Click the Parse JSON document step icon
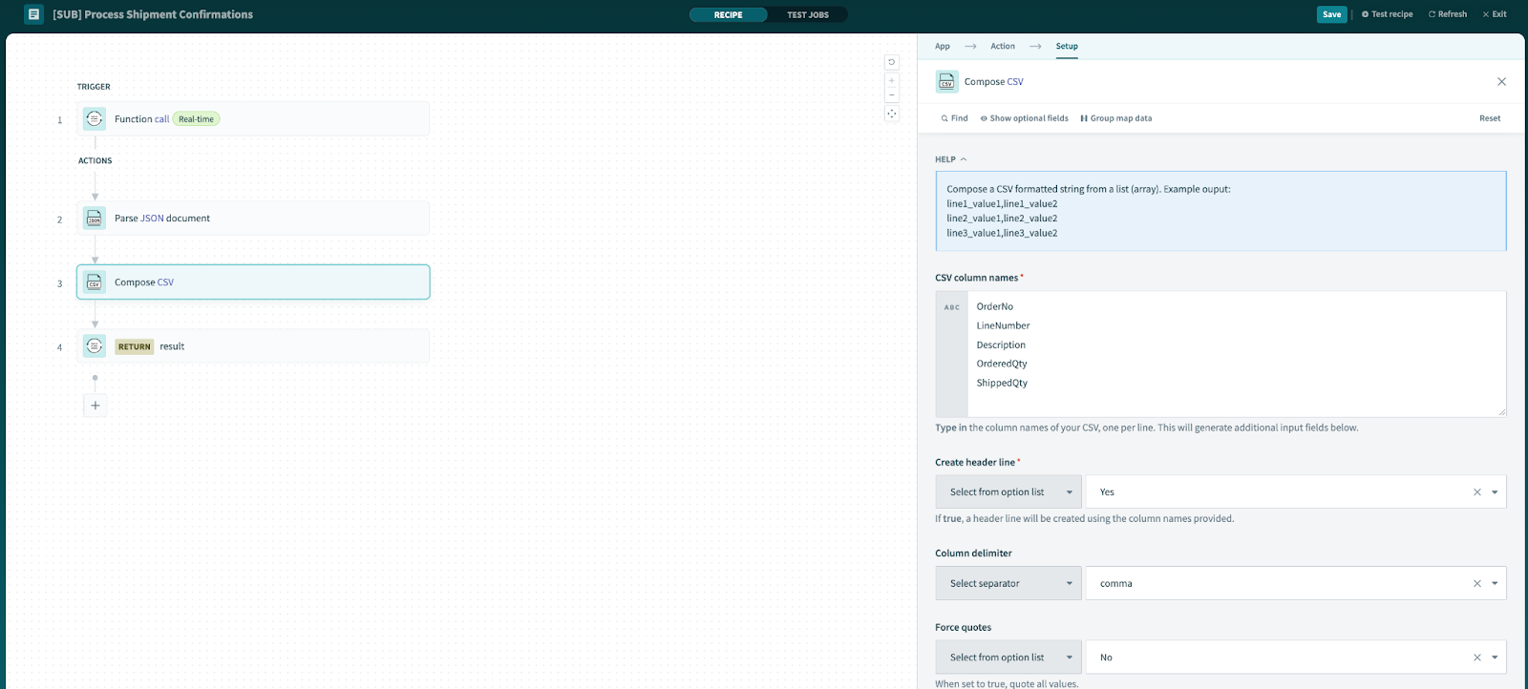1528x689 pixels. pyautogui.click(x=95, y=219)
